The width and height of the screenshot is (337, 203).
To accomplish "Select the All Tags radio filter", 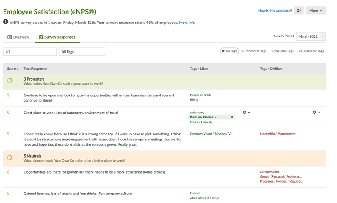I will coord(229,51).
